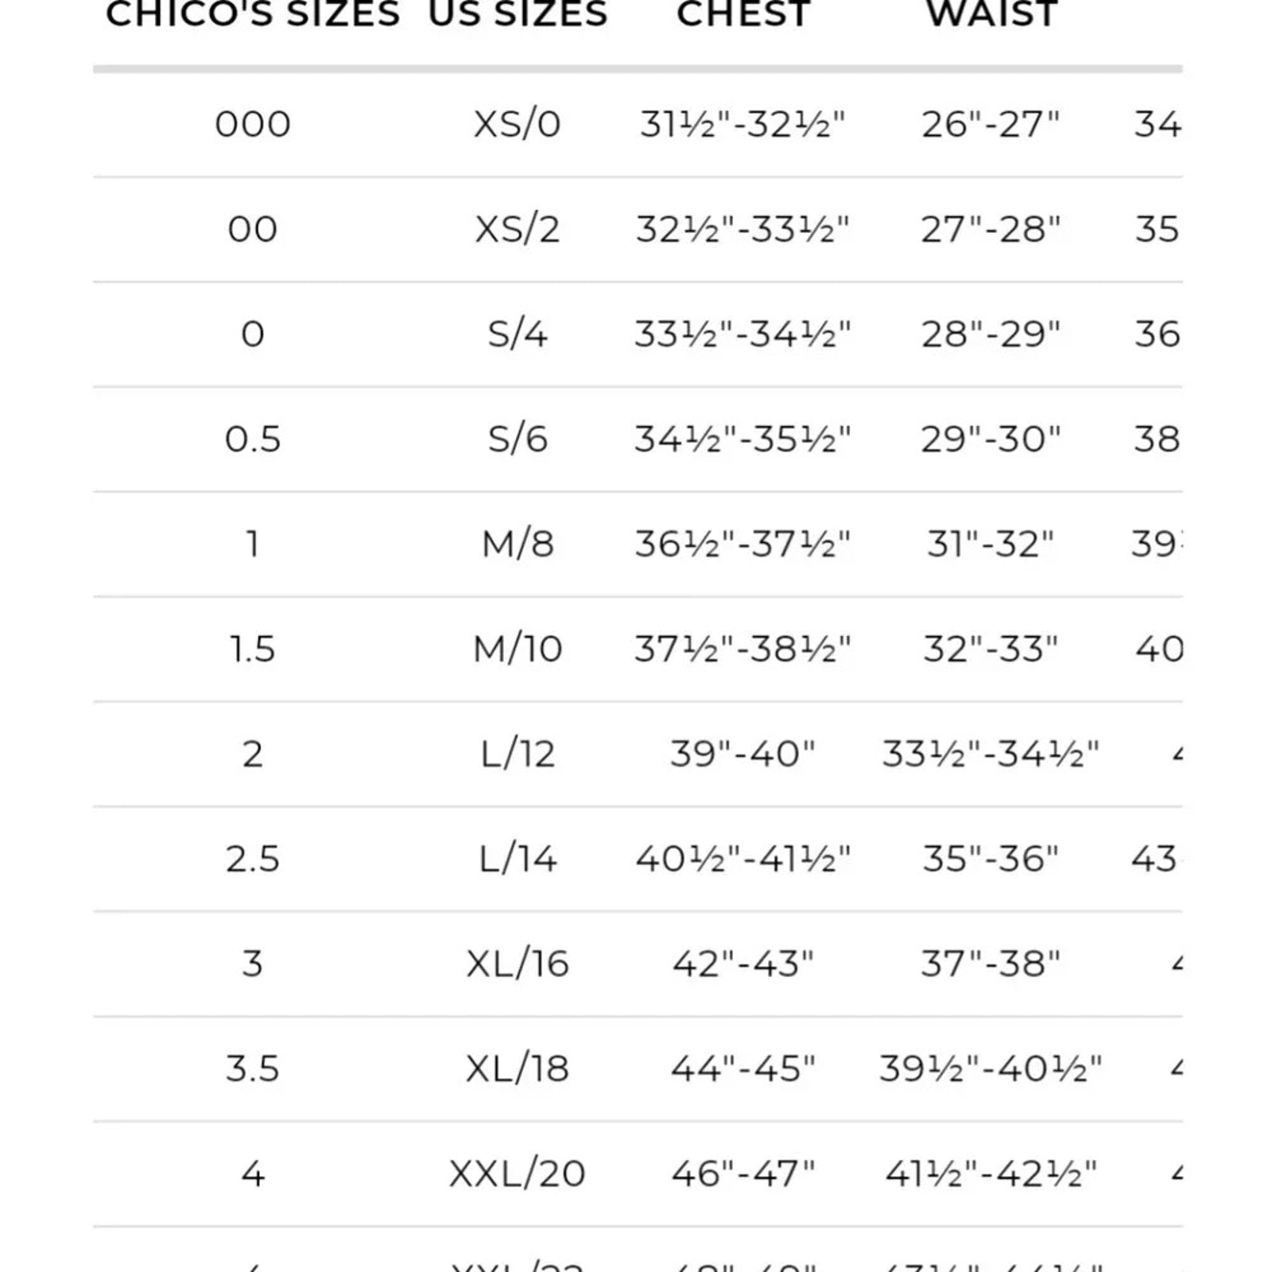The image size is (1272, 1272).
Task: Click the M/8 US size cell
Action: point(518,544)
